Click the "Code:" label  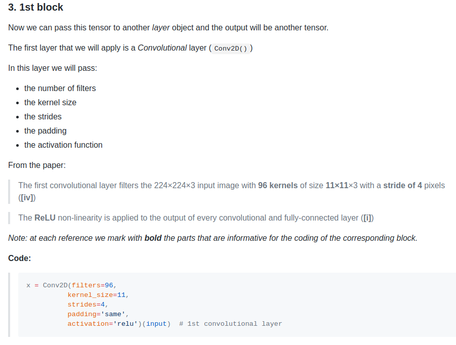pos(20,258)
